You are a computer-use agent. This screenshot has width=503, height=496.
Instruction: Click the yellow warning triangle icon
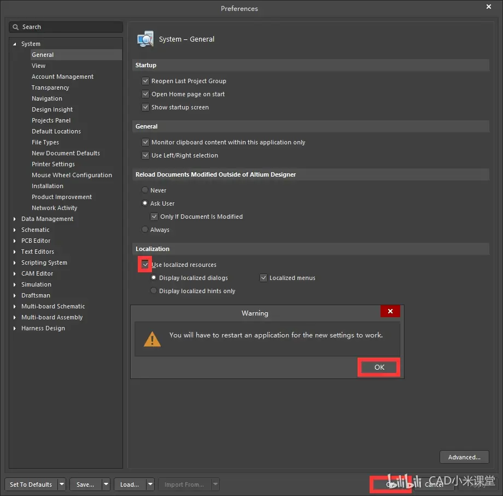coord(152,339)
